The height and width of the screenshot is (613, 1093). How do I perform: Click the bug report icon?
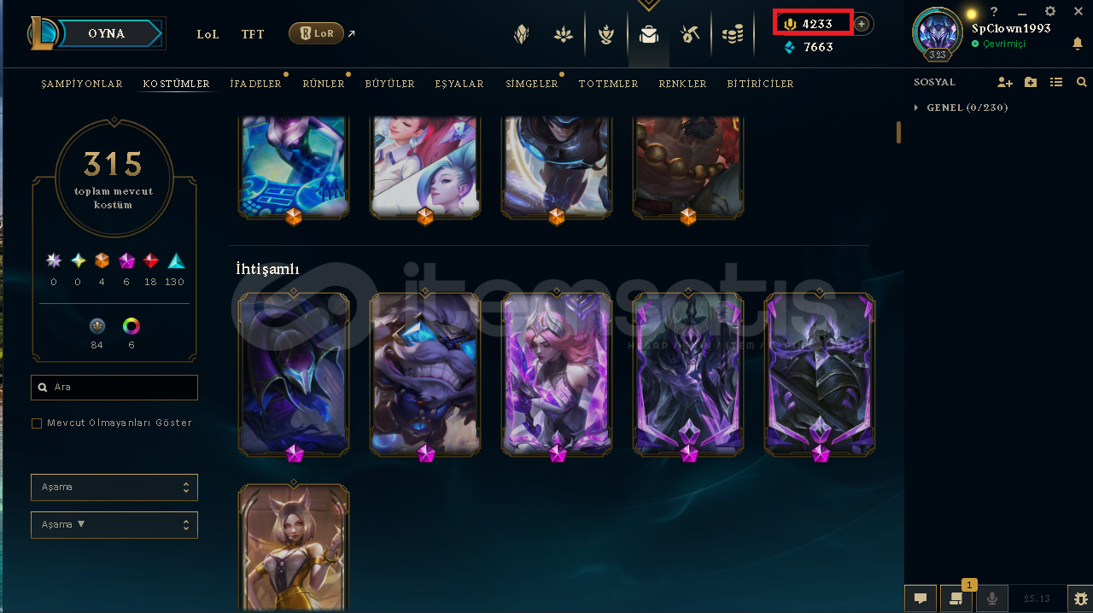click(1080, 598)
